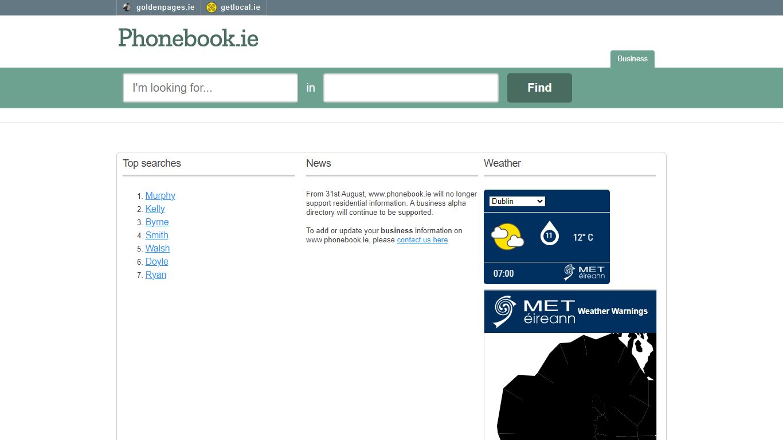783x440 pixels.
Task: Focus the location input after "in"
Action: click(x=411, y=88)
